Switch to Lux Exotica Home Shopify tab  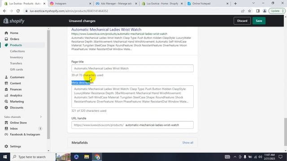[x=162, y=4]
